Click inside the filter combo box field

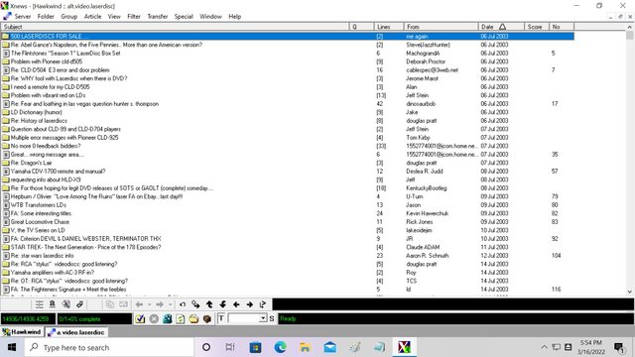click(244, 318)
